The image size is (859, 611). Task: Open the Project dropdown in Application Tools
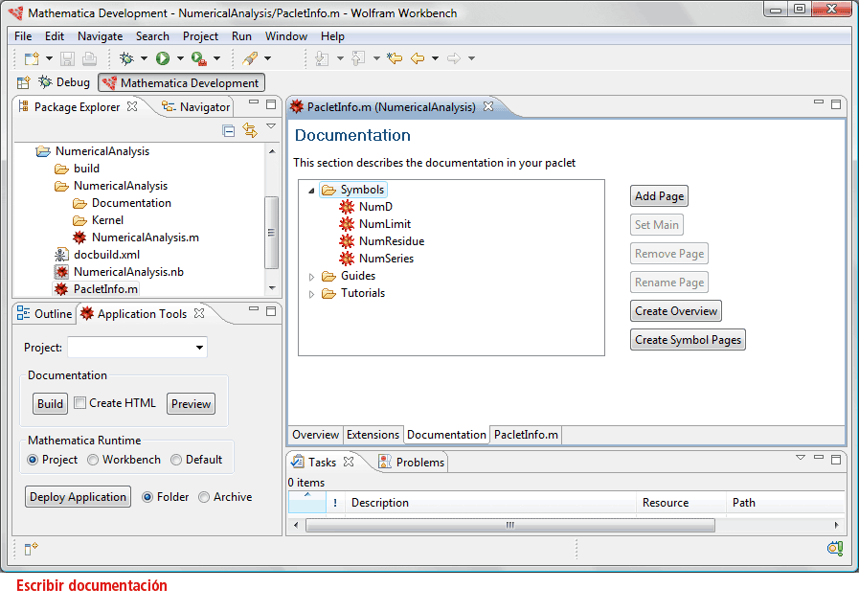point(199,348)
